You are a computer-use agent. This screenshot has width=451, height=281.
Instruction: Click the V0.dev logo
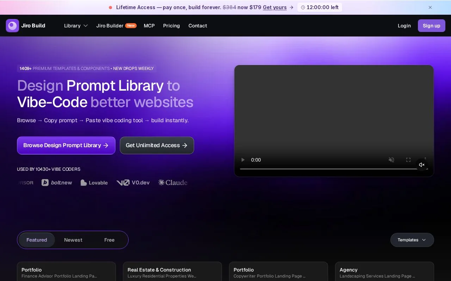pyautogui.click(x=133, y=183)
